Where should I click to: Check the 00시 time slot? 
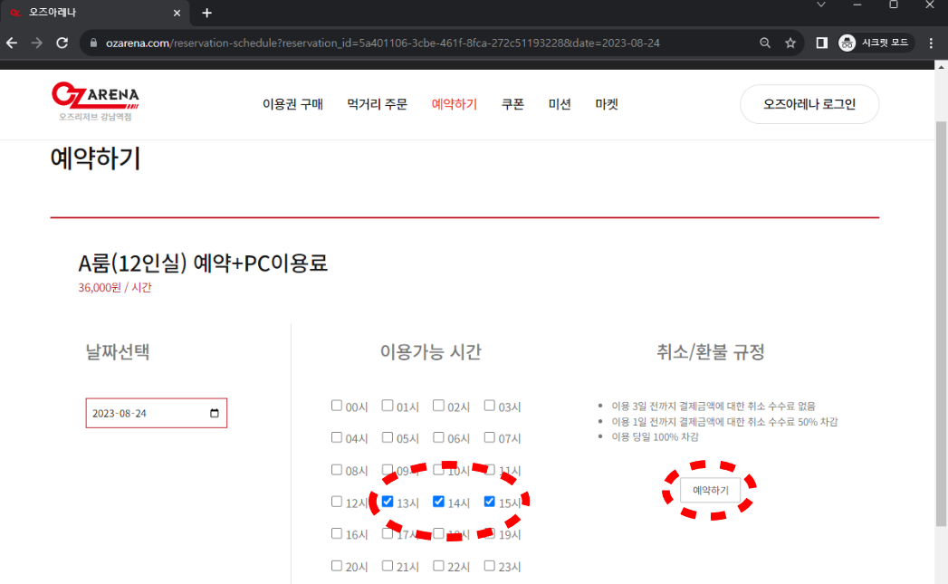(x=337, y=406)
